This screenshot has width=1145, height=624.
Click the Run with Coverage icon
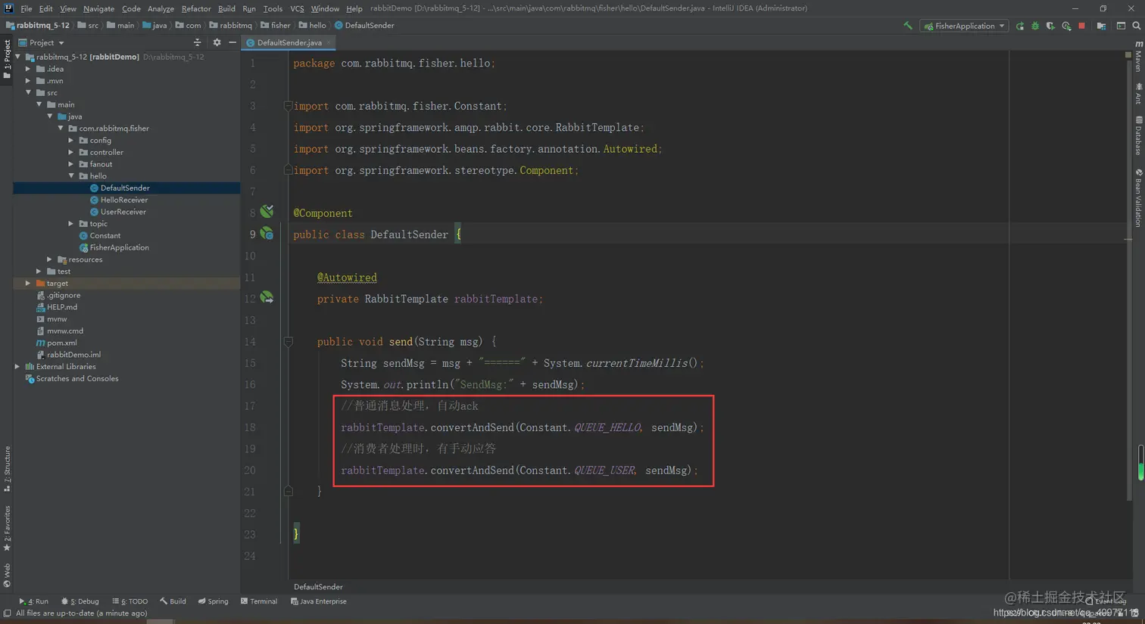point(1050,26)
